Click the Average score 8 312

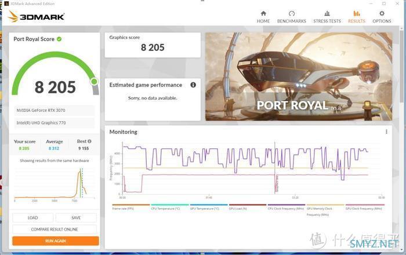54,148
